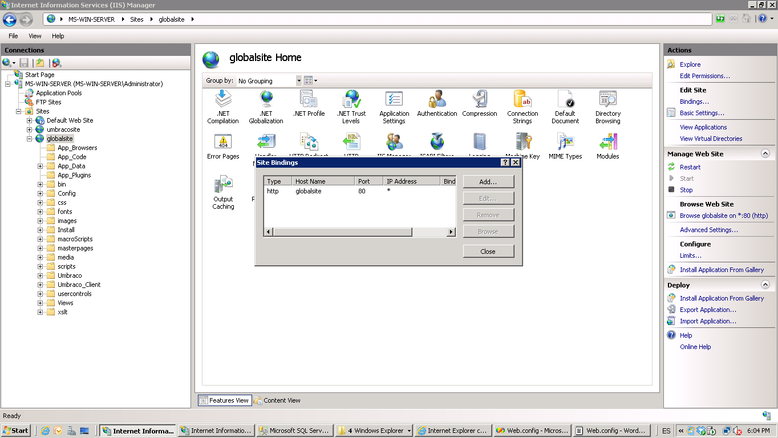
Task: Expand the App_Data folder node
Action: (40, 166)
